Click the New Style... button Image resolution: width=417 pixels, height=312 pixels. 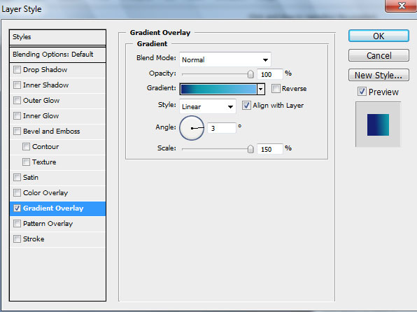click(x=379, y=76)
